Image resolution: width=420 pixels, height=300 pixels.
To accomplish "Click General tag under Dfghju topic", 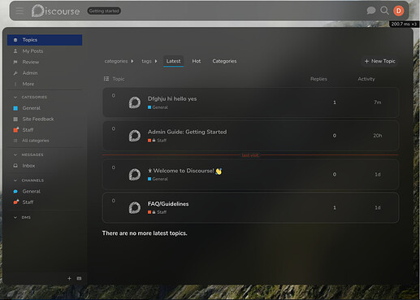I will [x=158, y=107].
